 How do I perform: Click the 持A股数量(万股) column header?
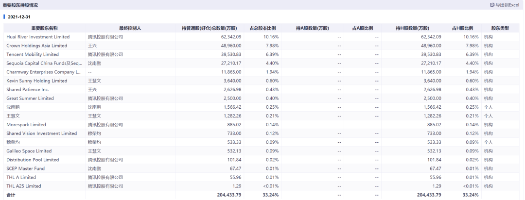[x=312, y=28]
